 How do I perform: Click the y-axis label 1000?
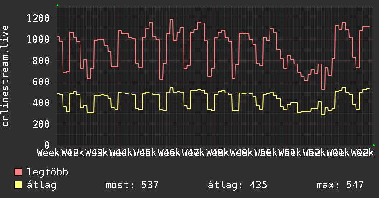(x=38, y=39)
